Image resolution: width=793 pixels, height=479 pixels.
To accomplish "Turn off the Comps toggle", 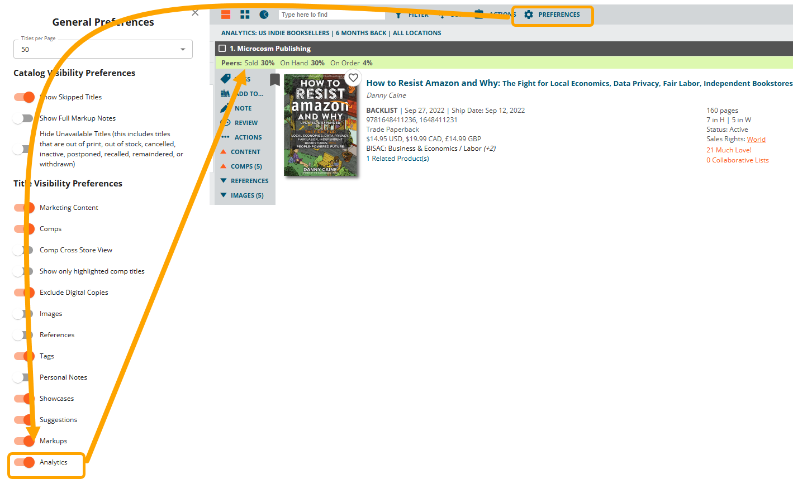I will [x=24, y=229].
